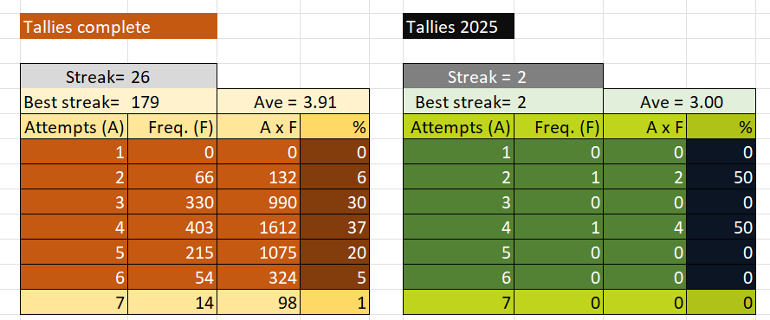
Task: Select the frequency cell showing 14
Action: 172,303
